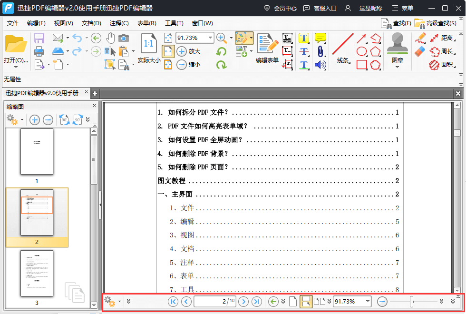Viewport: 466px width, 314px height.
Task: Toggle single page layout in bottom bar
Action: coord(293,302)
